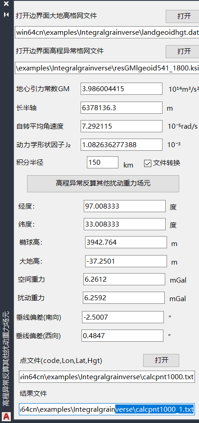
Task: Click the 自转平均角速度 value field
Action: [x=122, y=126]
